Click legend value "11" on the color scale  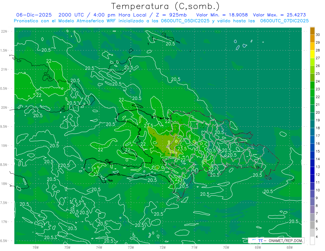[318, 182]
